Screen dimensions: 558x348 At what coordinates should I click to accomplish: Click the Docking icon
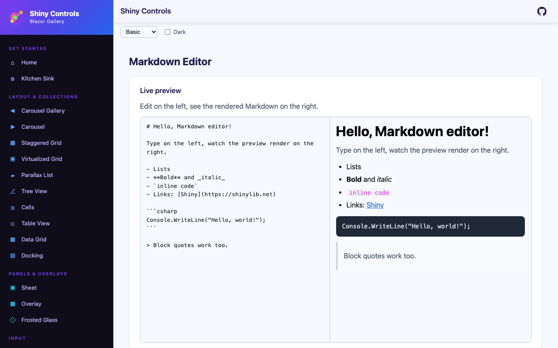tap(13, 256)
